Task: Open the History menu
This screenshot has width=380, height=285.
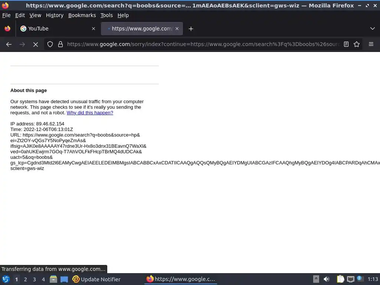Action: click(x=55, y=15)
